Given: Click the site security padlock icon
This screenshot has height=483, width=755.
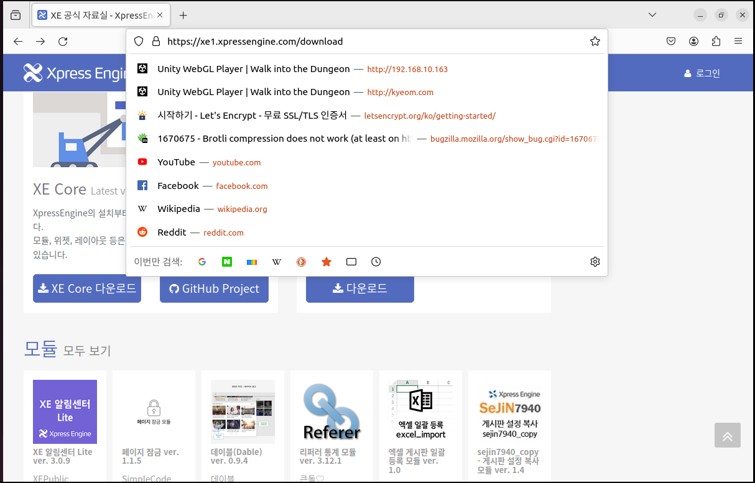Looking at the screenshot, I should tap(156, 42).
